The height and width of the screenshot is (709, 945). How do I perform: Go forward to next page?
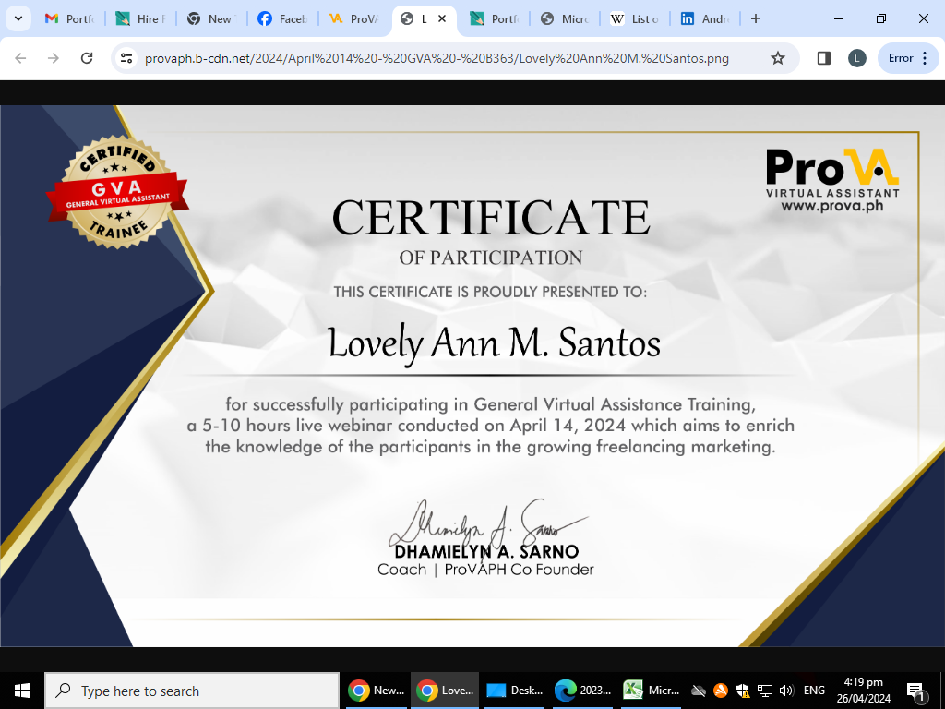54,58
